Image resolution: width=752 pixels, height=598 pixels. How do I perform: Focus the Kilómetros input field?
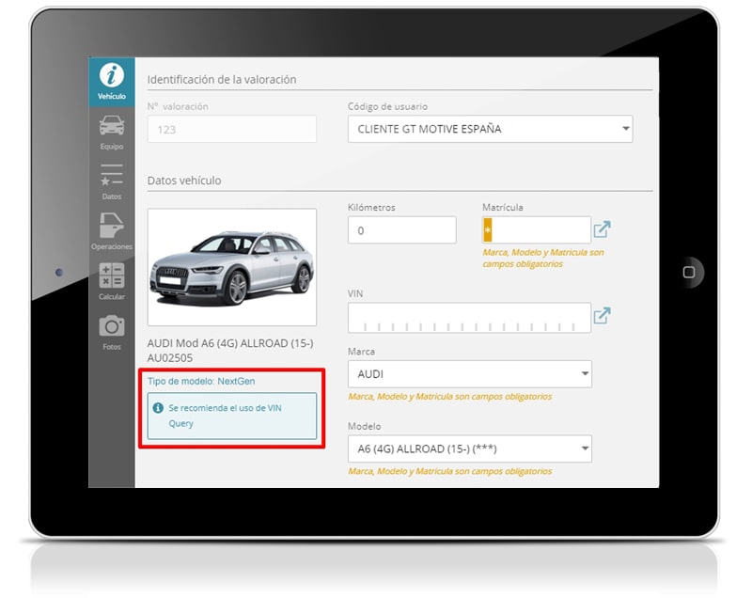point(401,230)
